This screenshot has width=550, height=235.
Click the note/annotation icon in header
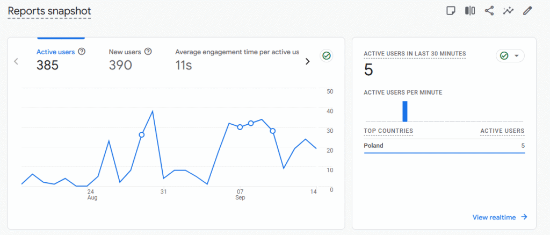451,11
